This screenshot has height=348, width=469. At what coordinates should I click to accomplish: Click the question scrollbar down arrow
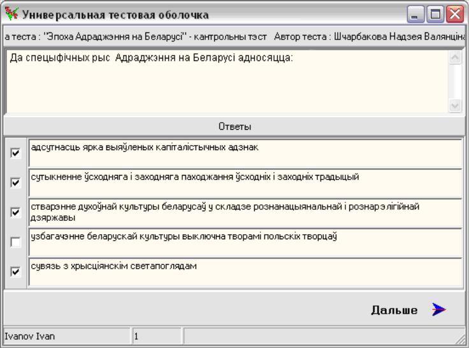(455, 106)
